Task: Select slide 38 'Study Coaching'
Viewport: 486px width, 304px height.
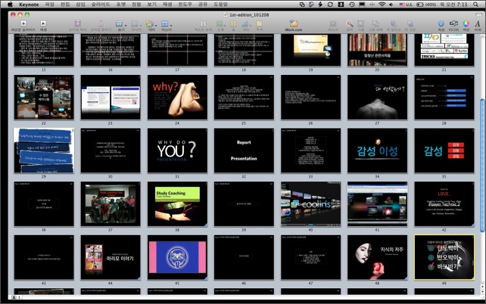Action: coord(177,204)
